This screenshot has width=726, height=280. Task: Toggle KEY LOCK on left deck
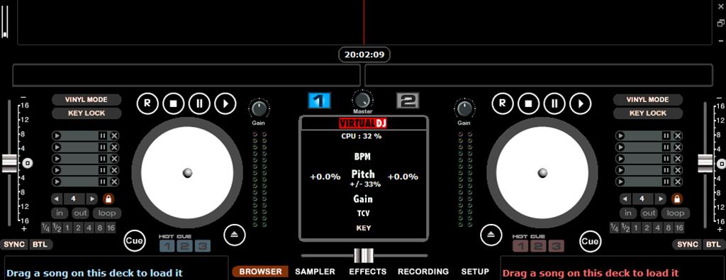(x=86, y=113)
